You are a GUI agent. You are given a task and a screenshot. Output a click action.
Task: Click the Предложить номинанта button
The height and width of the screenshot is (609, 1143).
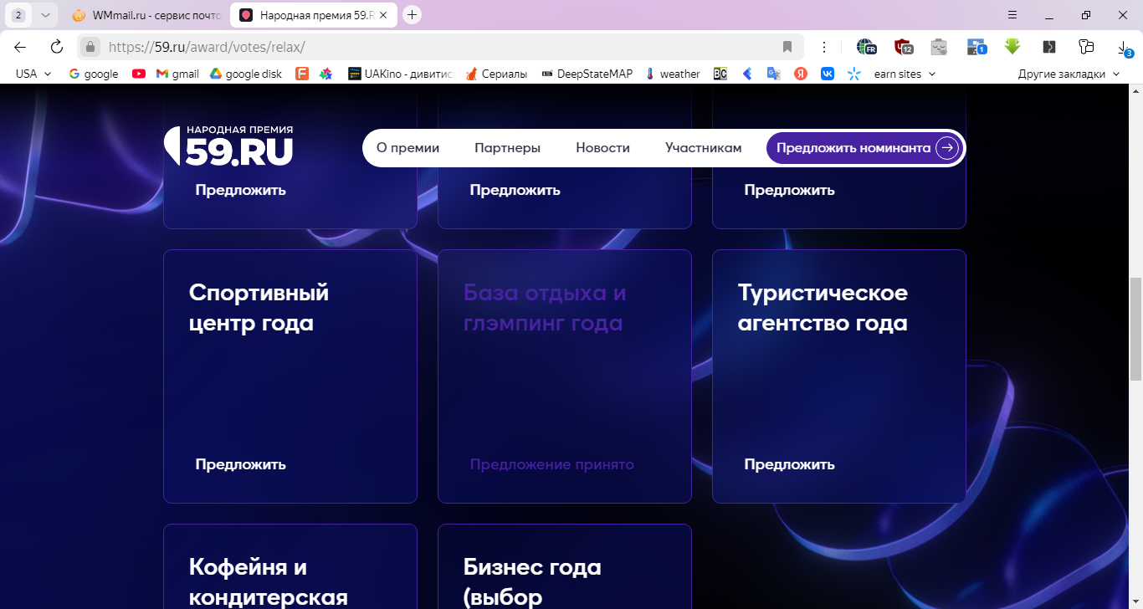[864, 148]
